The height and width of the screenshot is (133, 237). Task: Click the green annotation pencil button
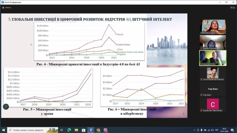pyautogui.click(x=6, y=107)
